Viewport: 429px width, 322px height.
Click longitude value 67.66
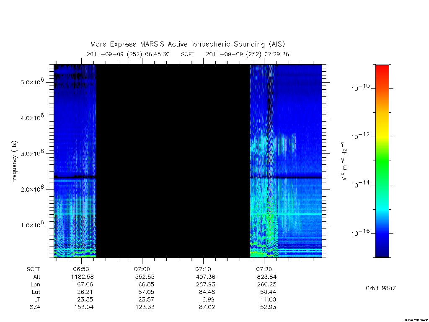pos(85,285)
